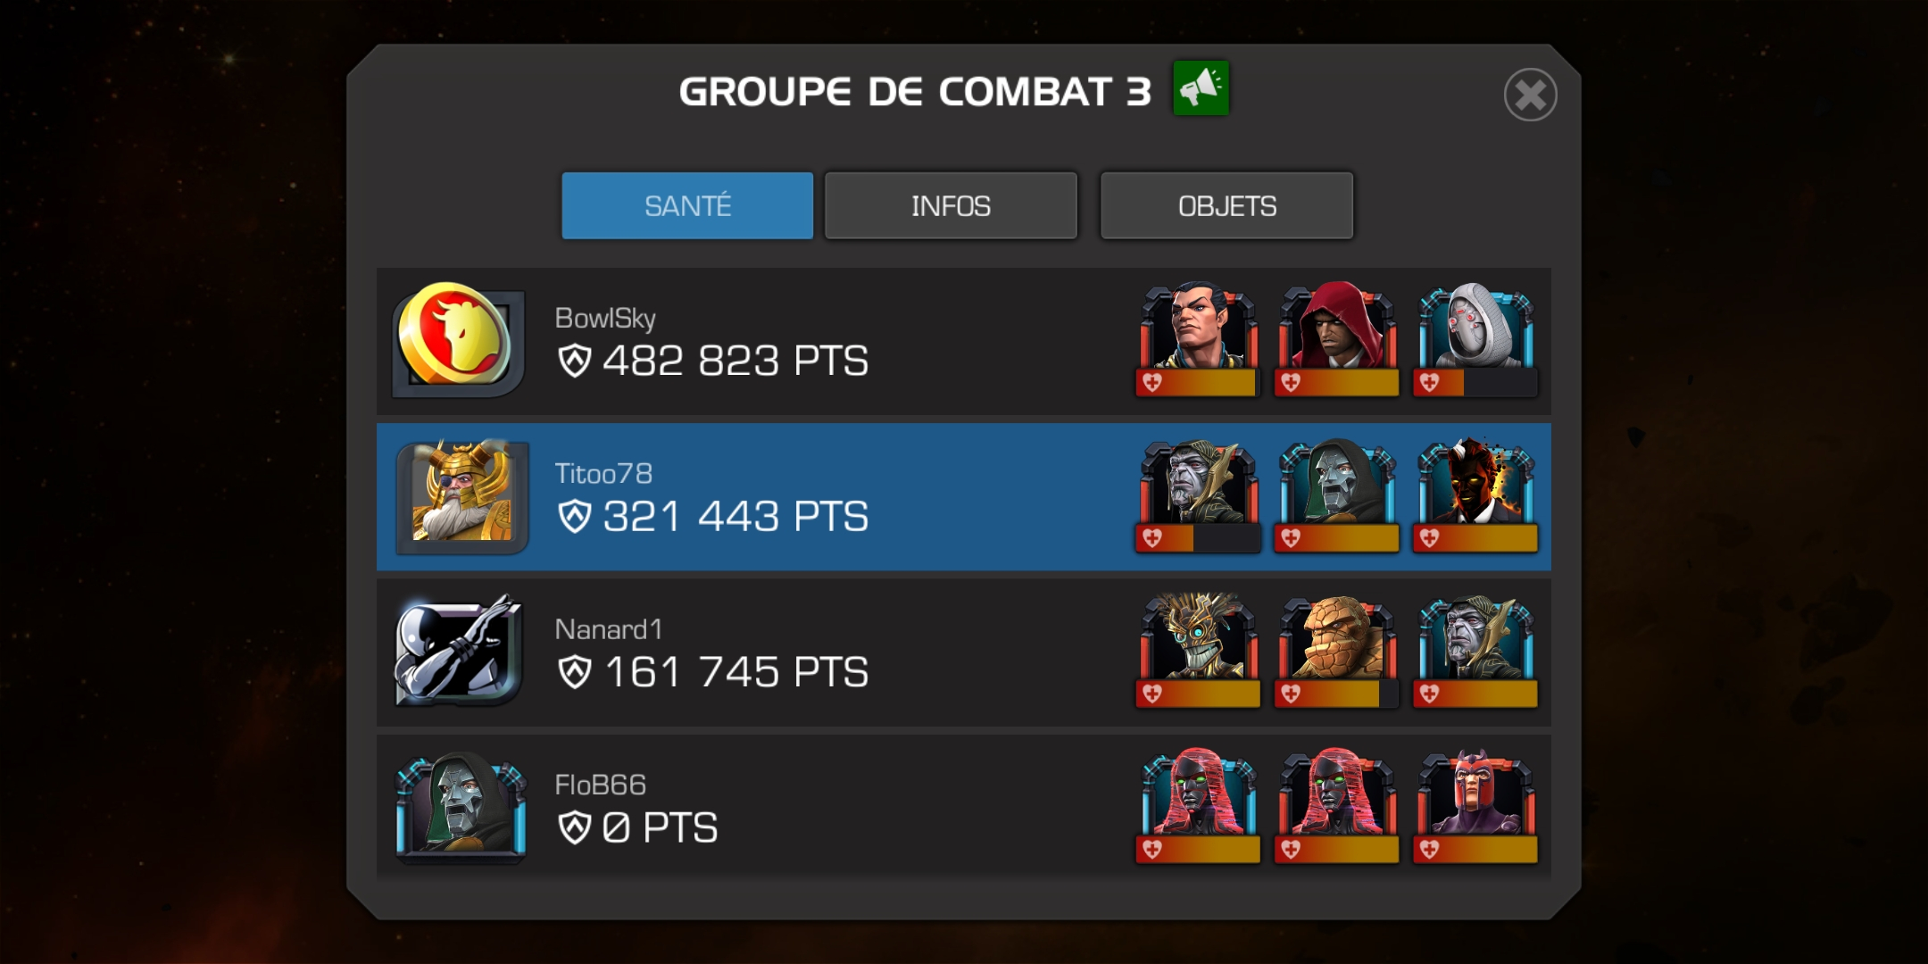The height and width of the screenshot is (964, 1928).
Task: Click the FloB66 0 PTS player name
Action: coord(600,785)
